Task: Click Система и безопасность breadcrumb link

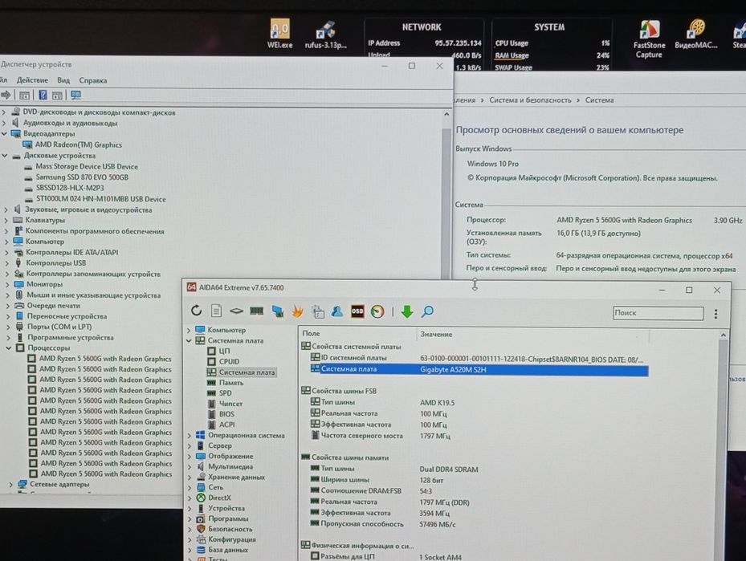Action: coord(530,100)
